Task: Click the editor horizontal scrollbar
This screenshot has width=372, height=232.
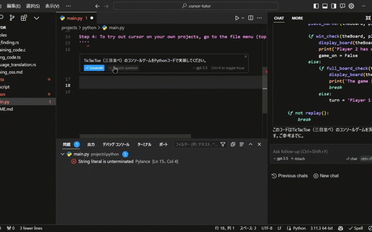Action: pyautogui.click(x=135, y=136)
